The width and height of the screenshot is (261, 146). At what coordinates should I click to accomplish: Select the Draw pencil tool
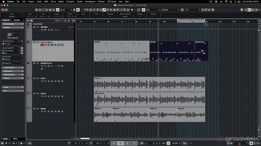(x=94, y=10)
